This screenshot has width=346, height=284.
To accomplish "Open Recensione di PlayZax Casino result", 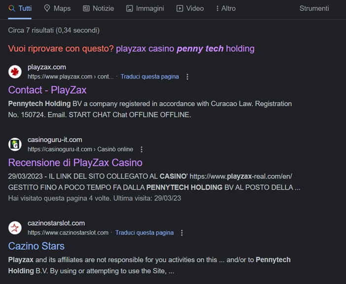I will tap(75, 162).
